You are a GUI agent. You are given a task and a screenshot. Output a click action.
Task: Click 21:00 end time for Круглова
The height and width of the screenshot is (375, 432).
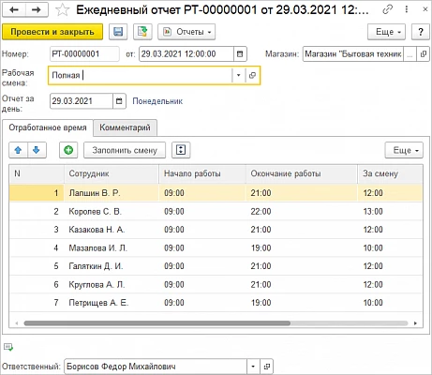coord(261,284)
